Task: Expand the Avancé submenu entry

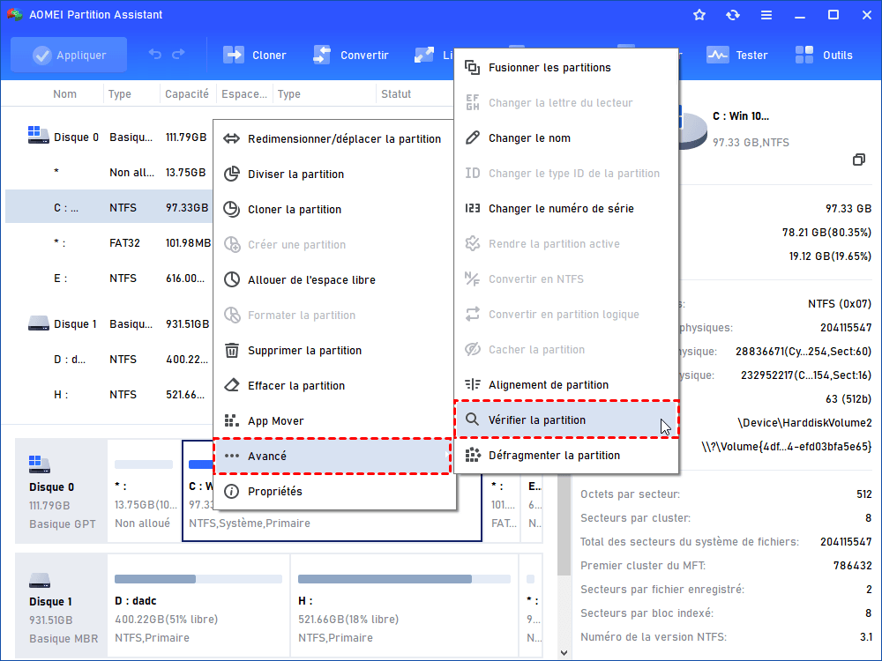Action: (x=333, y=456)
